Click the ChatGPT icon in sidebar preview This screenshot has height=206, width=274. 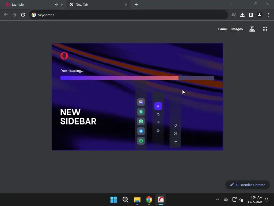141,112
